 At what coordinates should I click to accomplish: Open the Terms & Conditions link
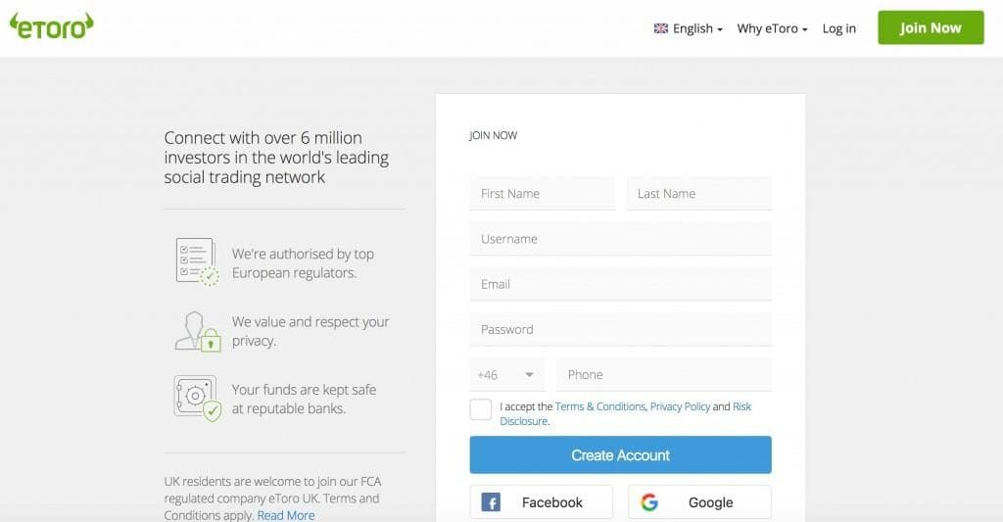[x=600, y=406]
